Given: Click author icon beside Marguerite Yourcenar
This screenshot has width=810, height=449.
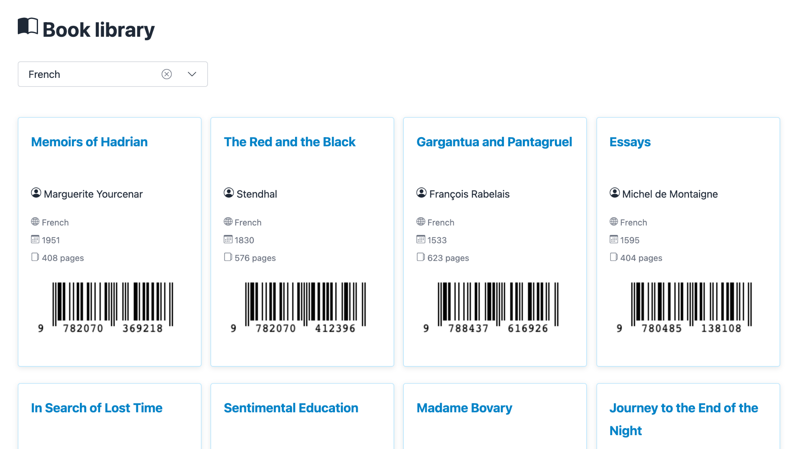Looking at the screenshot, I should [x=36, y=193].
